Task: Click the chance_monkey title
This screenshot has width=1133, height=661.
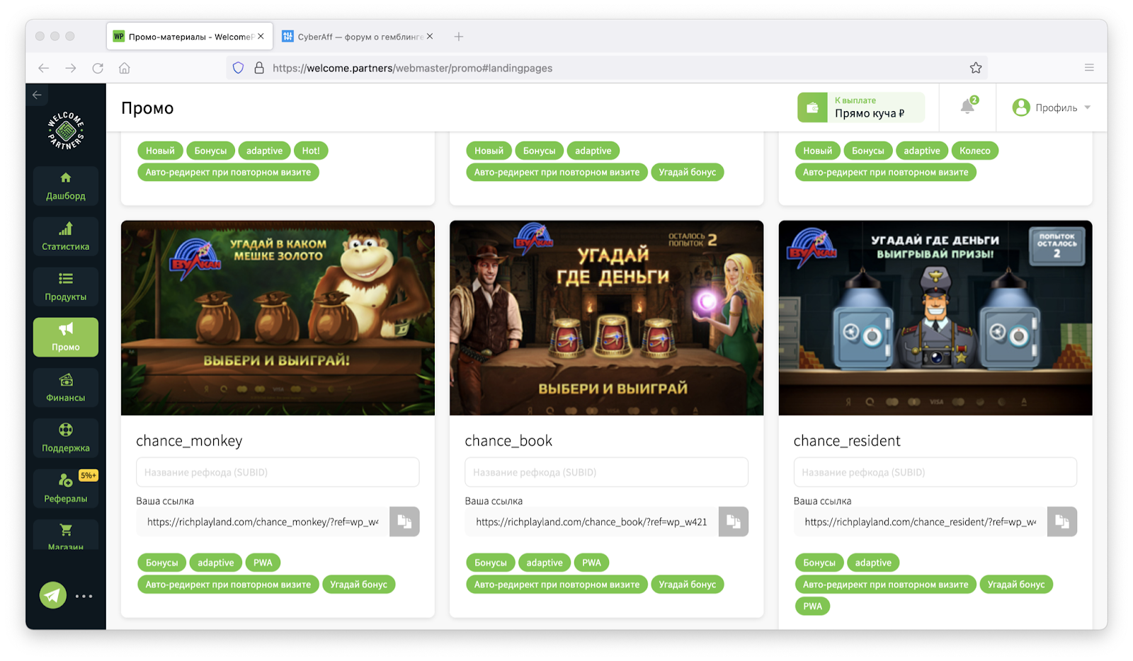Action: click(x=189, y=441)
